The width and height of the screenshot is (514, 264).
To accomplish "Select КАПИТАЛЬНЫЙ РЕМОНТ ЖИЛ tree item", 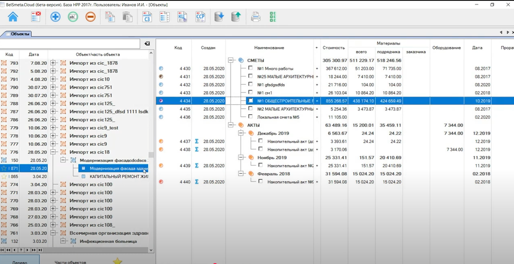I will (x=119, y=176).
